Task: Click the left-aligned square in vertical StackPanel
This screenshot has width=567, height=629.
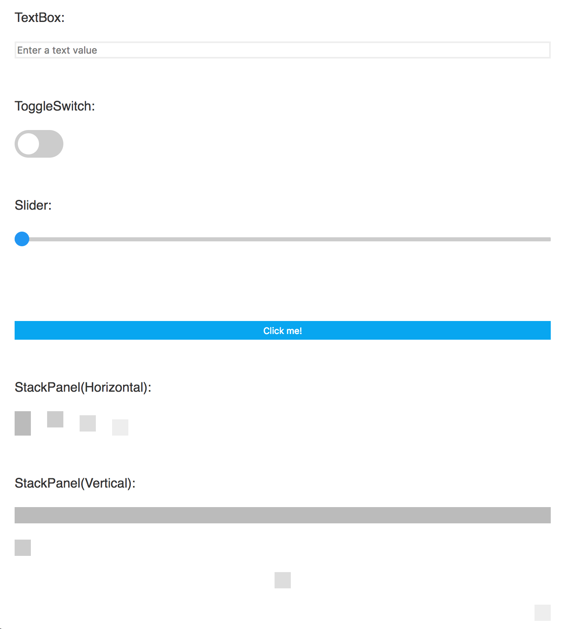Action: coord(23,548)
